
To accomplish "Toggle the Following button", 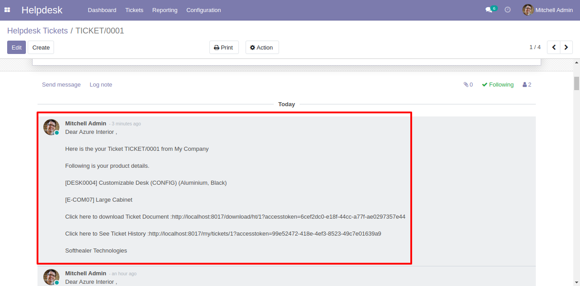I will (498, 85).
